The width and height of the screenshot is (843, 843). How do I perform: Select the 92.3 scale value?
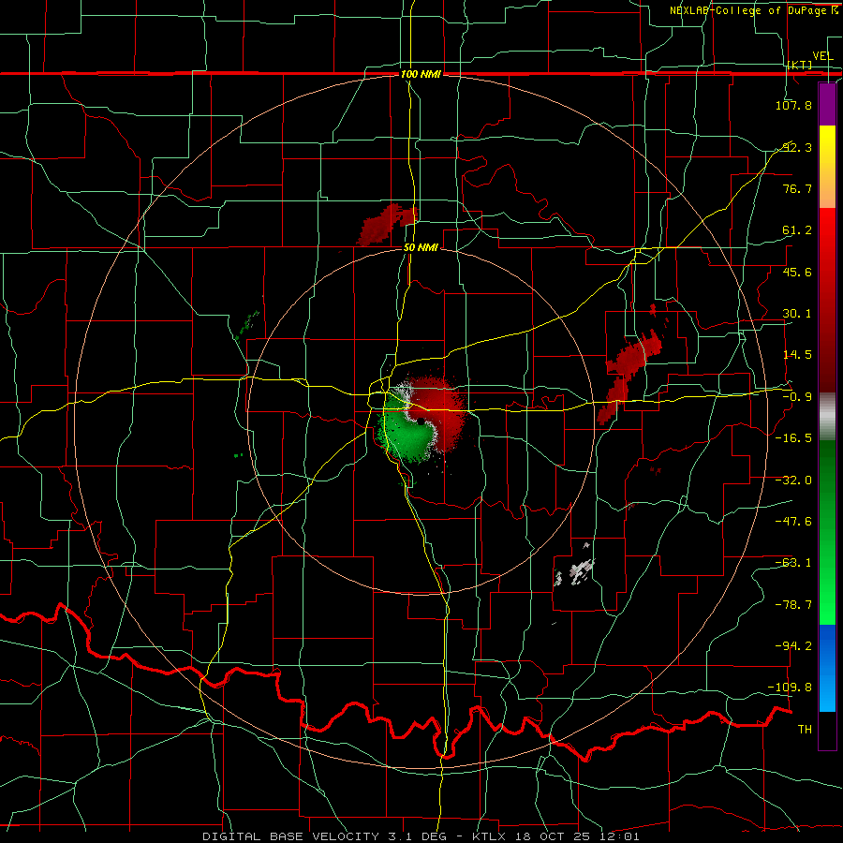pyautogui.click(x=797, y=147)
